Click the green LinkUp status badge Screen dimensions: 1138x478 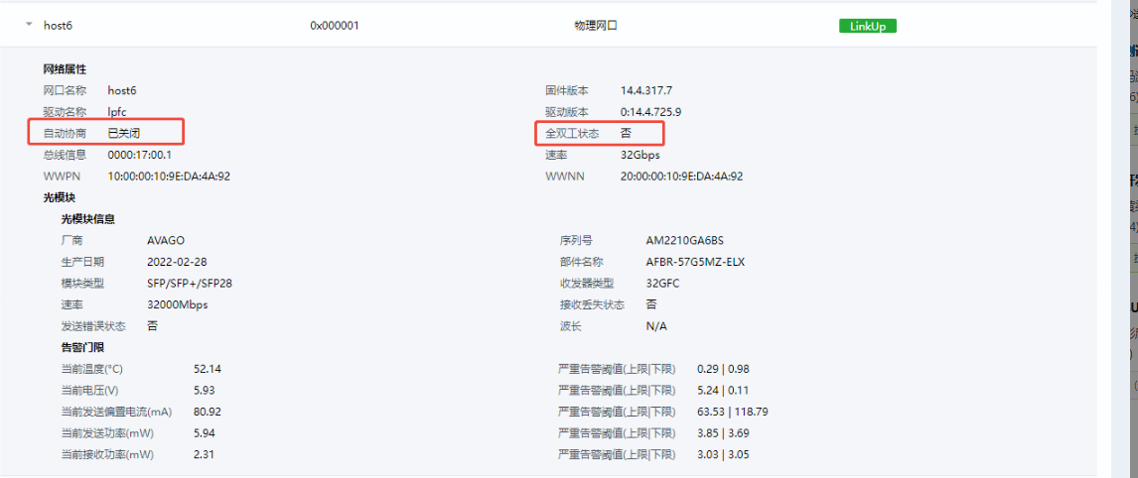coord(867,26)
